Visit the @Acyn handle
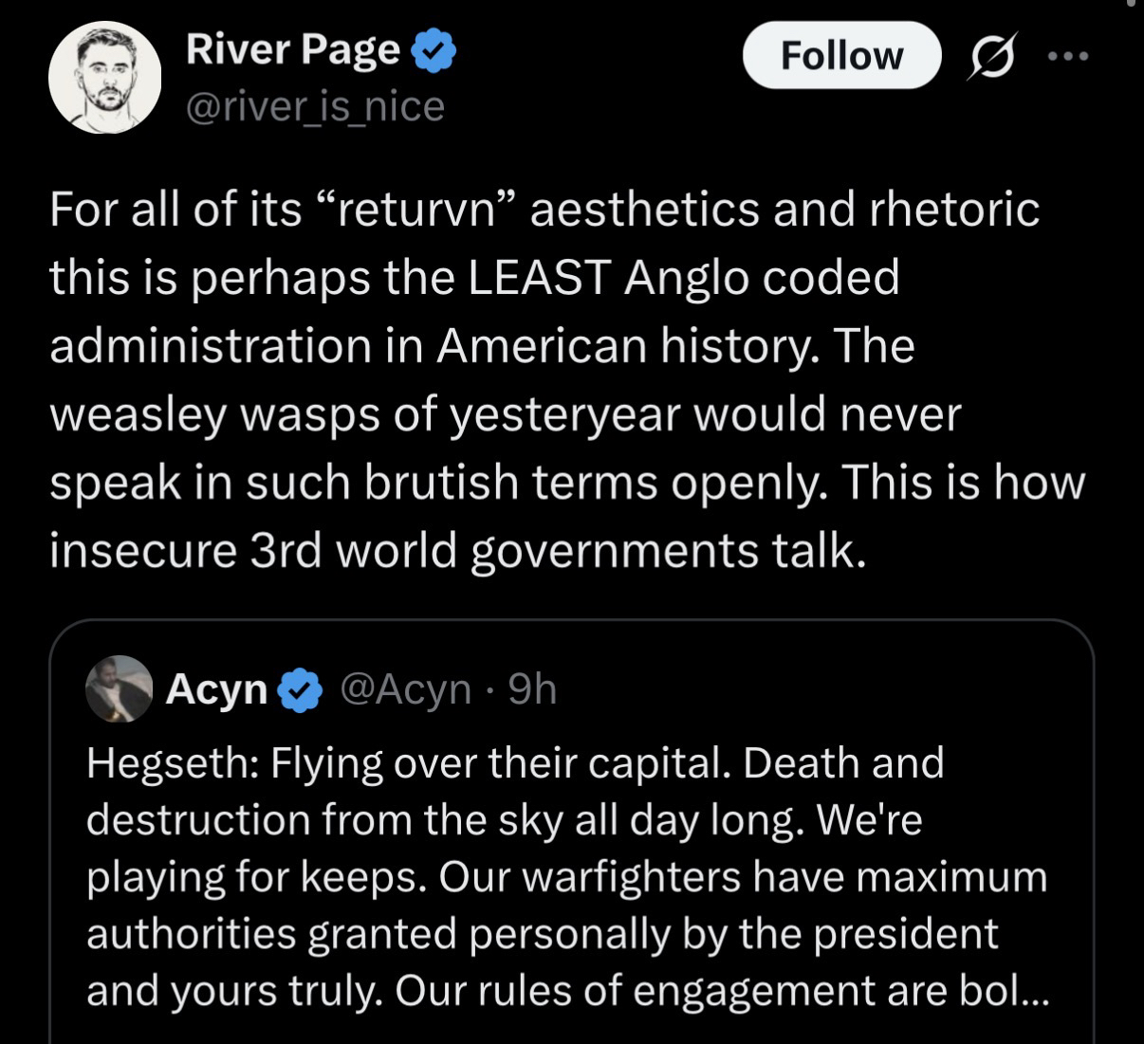 pos(404,690)
